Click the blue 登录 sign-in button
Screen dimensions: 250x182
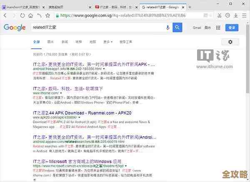click(232, 28)
